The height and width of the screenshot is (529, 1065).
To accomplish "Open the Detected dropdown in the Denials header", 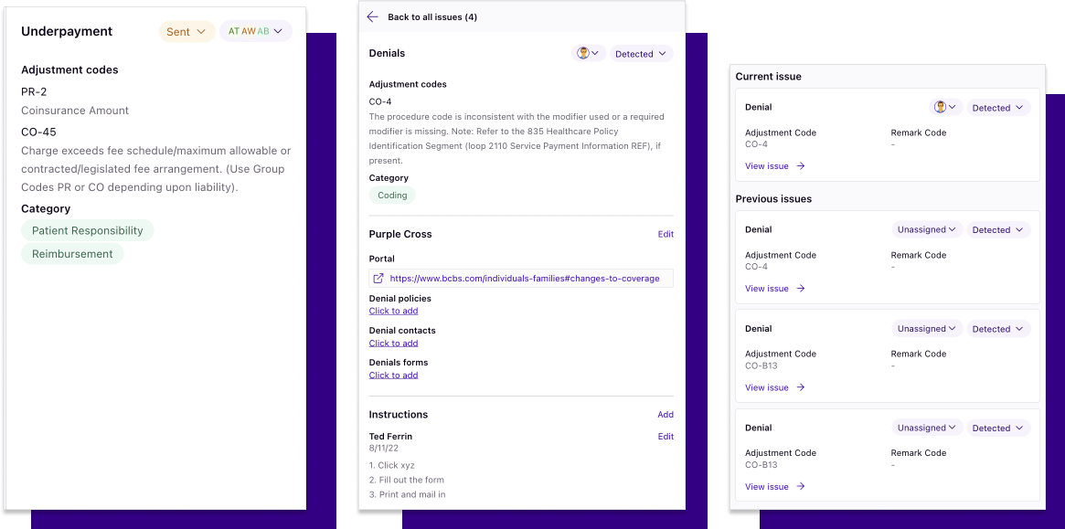I will point(641,53).
